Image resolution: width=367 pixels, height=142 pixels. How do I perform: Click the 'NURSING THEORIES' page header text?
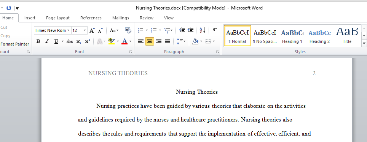pos(118,73)
